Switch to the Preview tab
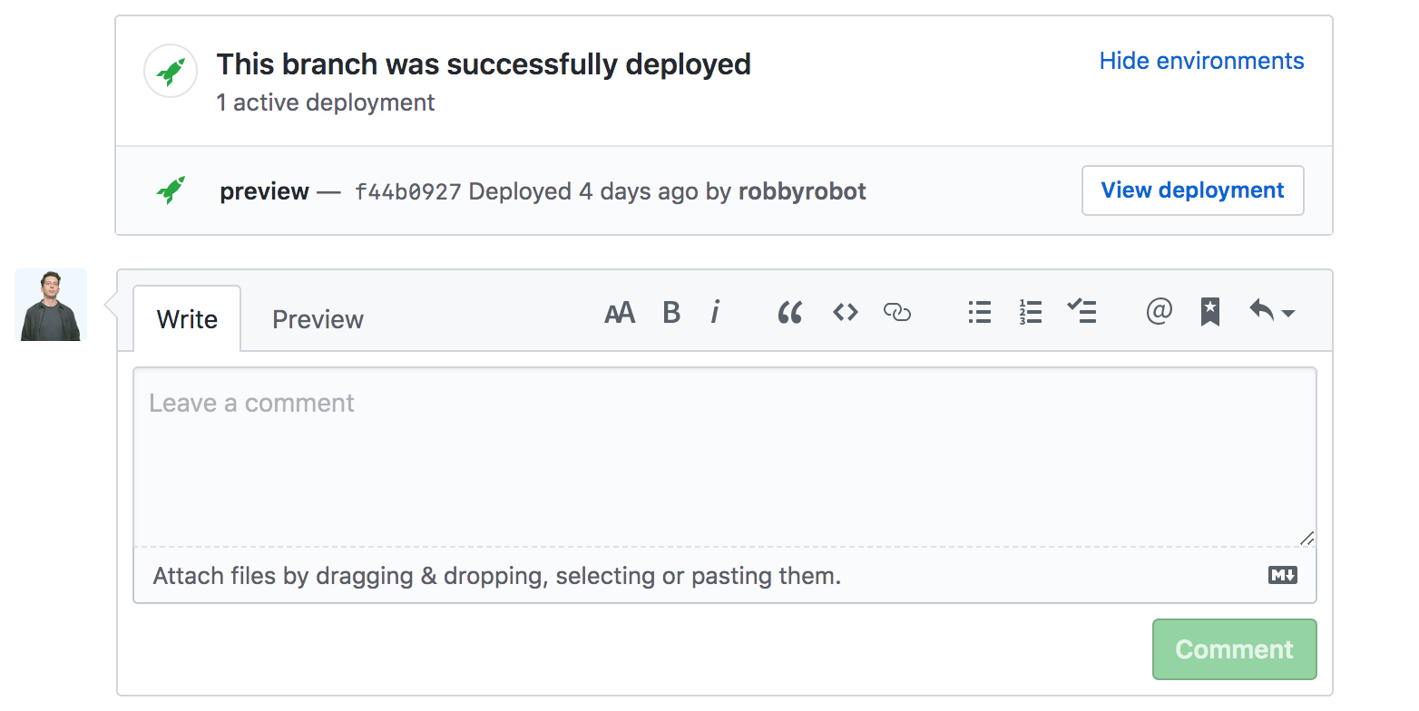 tap(317, 318)
